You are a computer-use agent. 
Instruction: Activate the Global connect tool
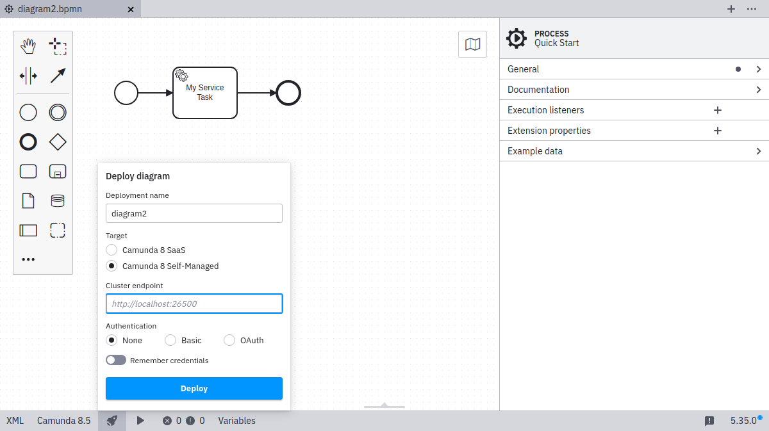coord(58,76)
